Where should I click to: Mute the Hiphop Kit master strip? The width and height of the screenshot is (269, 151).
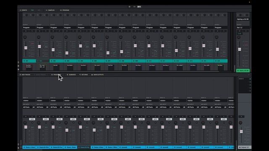click(240, 31)
